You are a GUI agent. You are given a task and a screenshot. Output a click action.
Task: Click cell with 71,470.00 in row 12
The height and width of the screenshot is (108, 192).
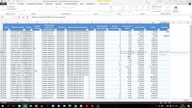tap(140, 52)
